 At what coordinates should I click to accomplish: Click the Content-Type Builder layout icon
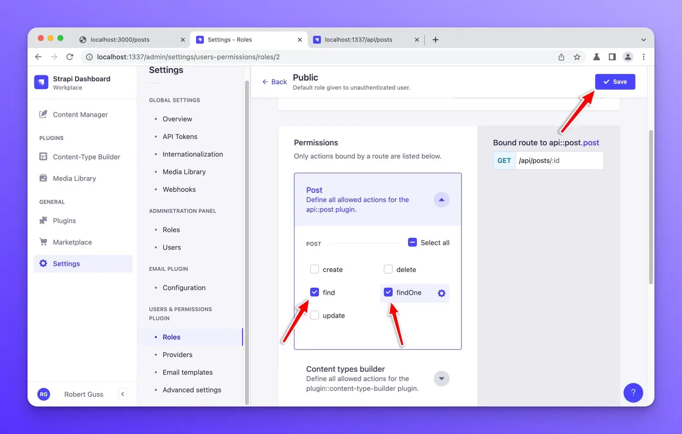[43, 157]
